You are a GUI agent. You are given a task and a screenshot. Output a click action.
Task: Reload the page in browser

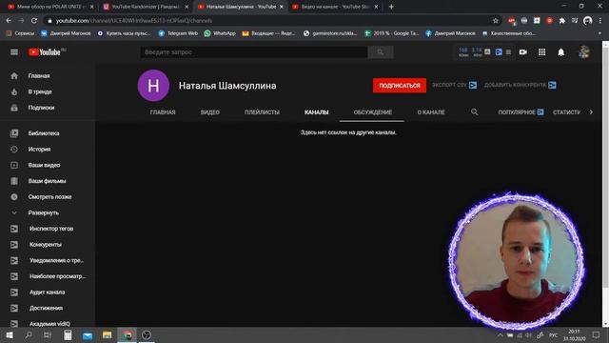34,21
